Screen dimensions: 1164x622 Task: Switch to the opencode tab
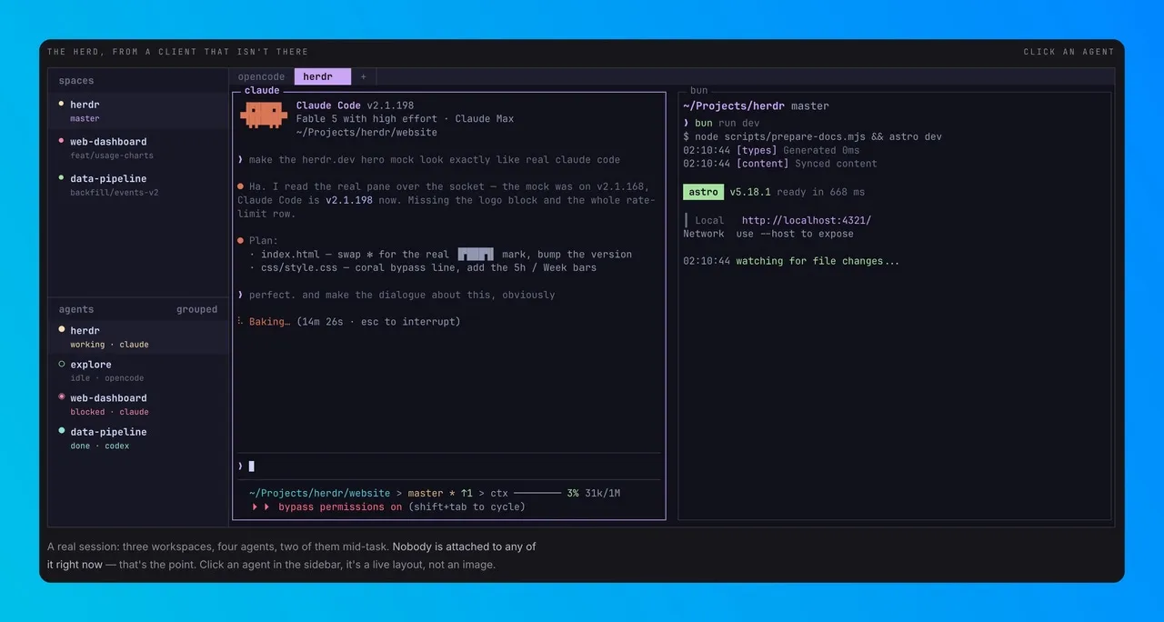pyautogui.click(x=262, y=77)
